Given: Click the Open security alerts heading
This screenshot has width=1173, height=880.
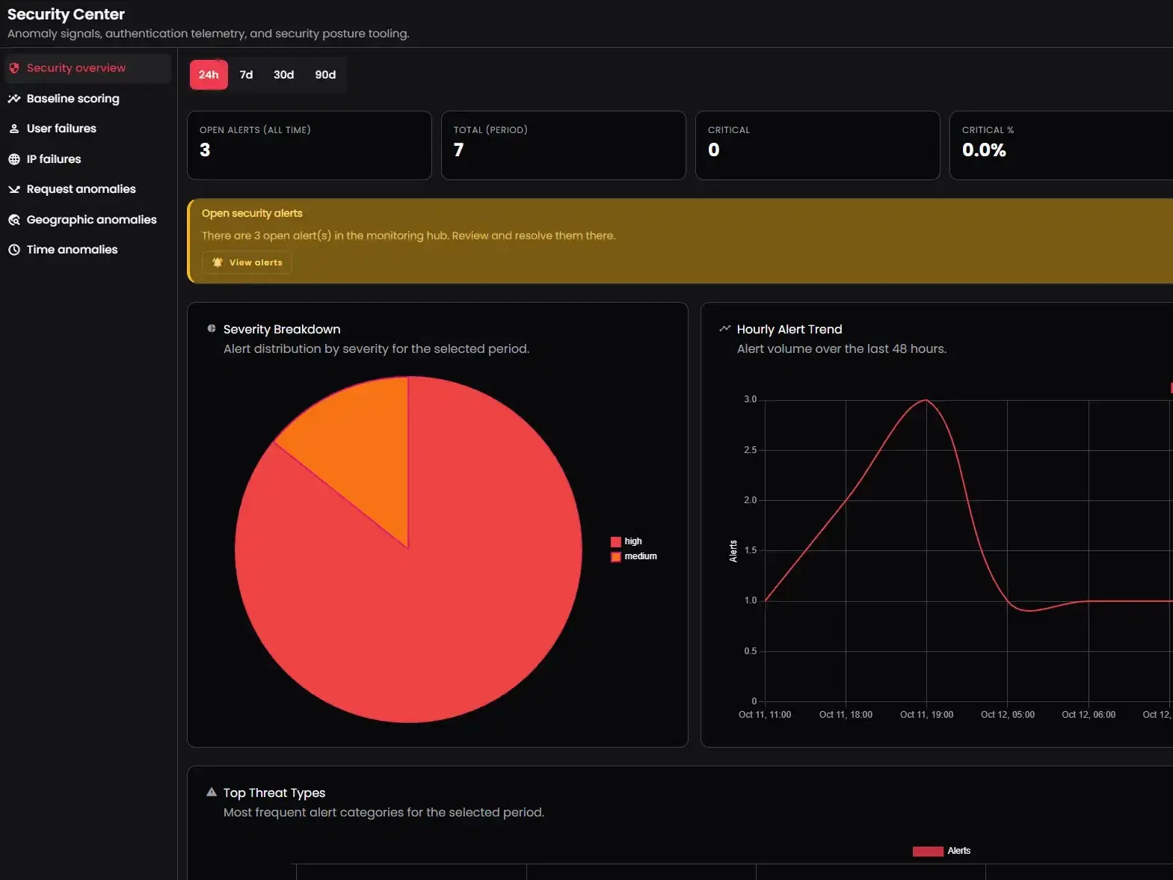Looking at the screenshot, I should [252, 213].
